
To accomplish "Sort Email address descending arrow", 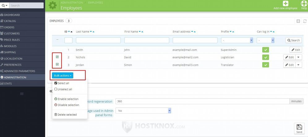I will tap(192, 32).
